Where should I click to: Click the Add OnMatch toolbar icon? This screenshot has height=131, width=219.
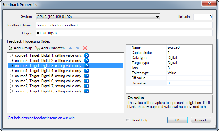[x=37, y=48]
